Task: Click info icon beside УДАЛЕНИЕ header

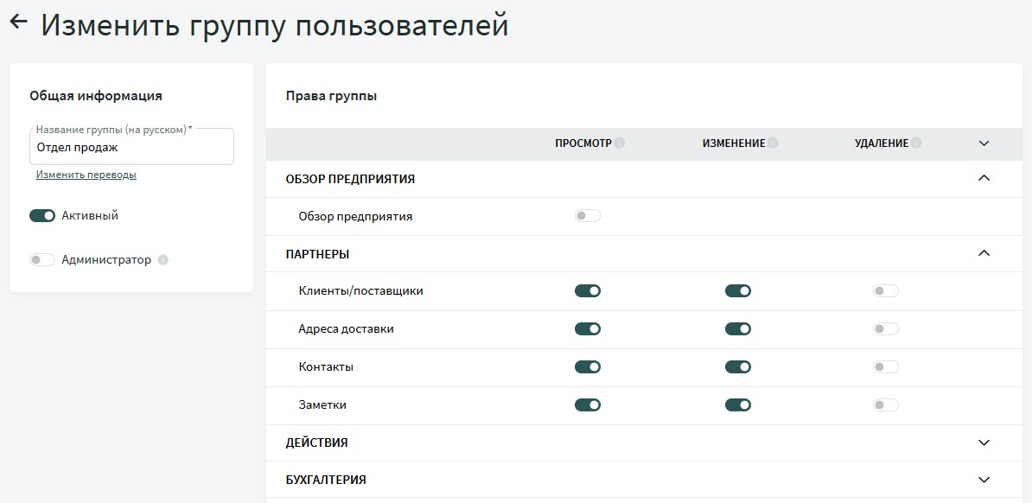Action: 915,143
